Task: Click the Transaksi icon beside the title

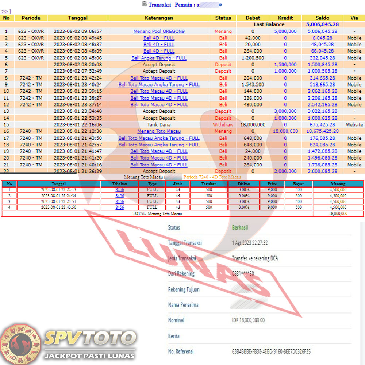Action: point(144,4)
